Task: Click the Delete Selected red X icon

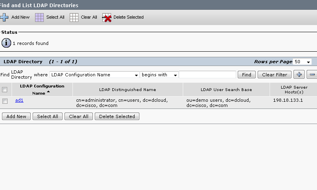Action: (107, 18)
